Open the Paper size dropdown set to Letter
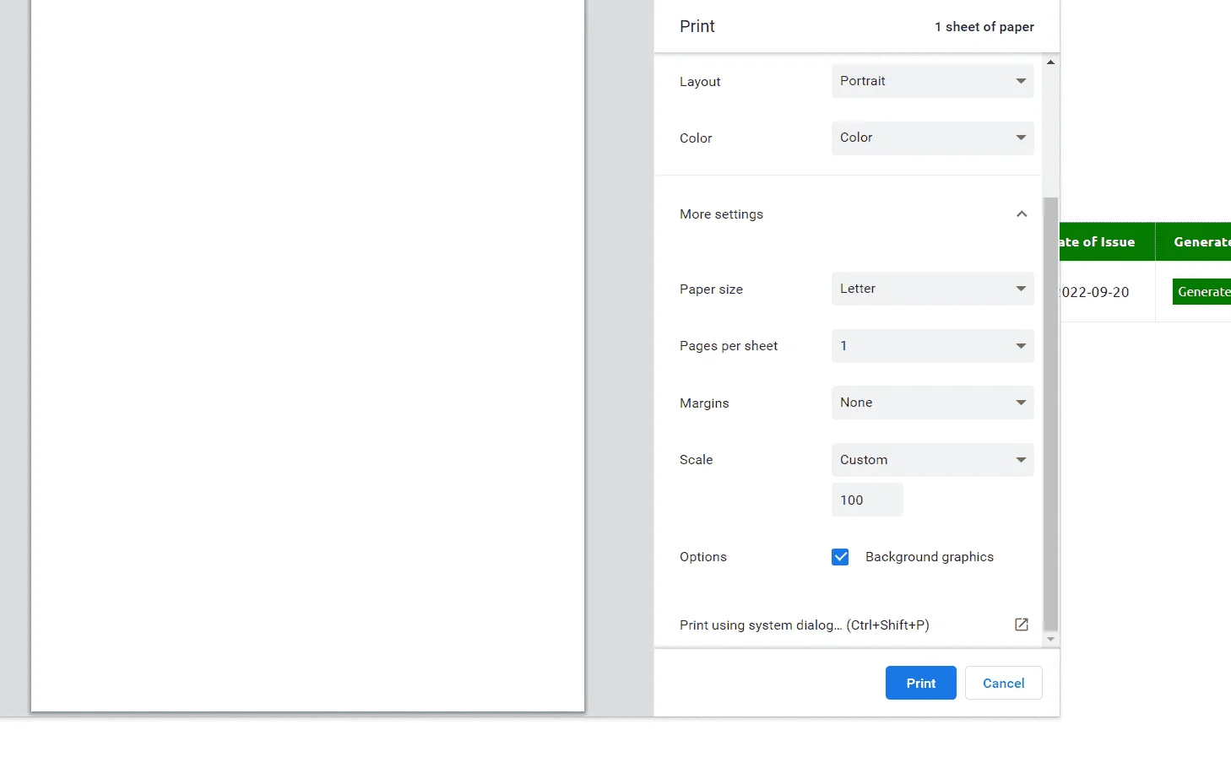 tap(932, 289)
